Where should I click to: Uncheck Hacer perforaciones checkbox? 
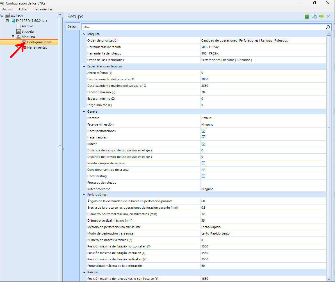[x=203, y=131]
